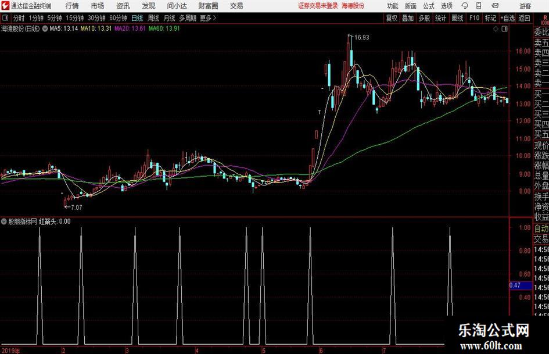Click the 通达信 red logo icon

pos(5,6)
